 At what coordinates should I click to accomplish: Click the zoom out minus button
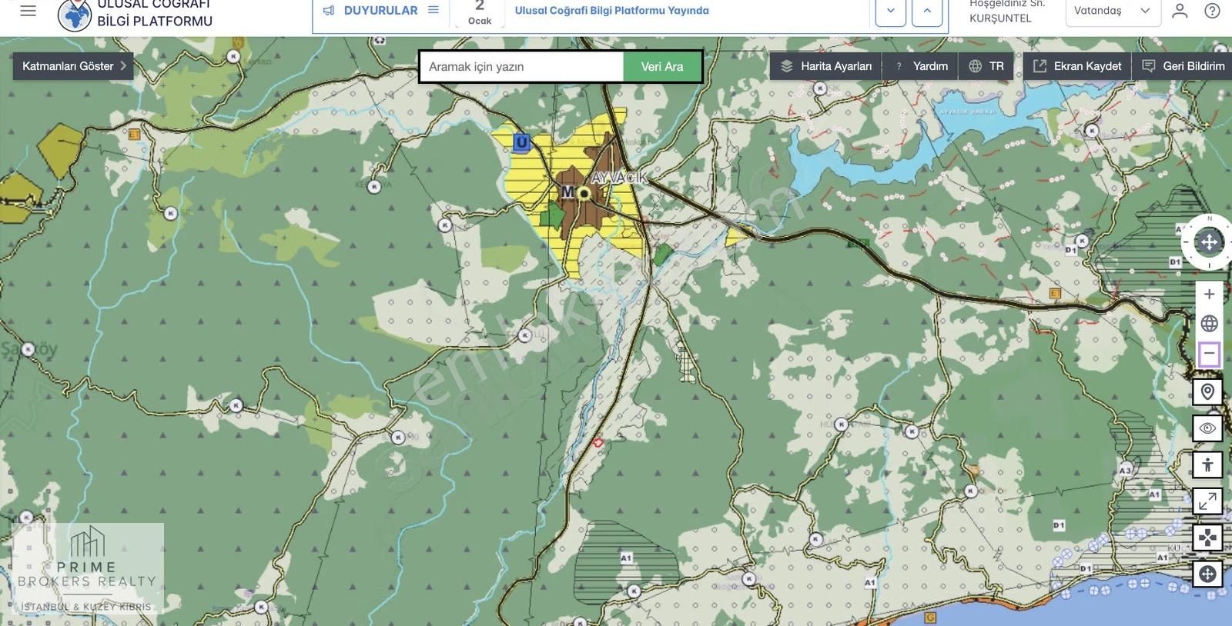(1209, 354)
